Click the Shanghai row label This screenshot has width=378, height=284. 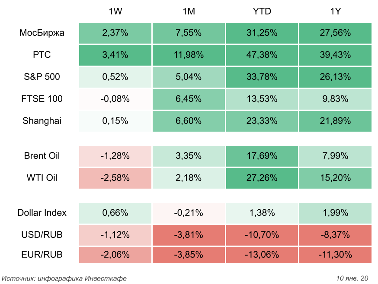pyautogui.click(x=42, y=121)
